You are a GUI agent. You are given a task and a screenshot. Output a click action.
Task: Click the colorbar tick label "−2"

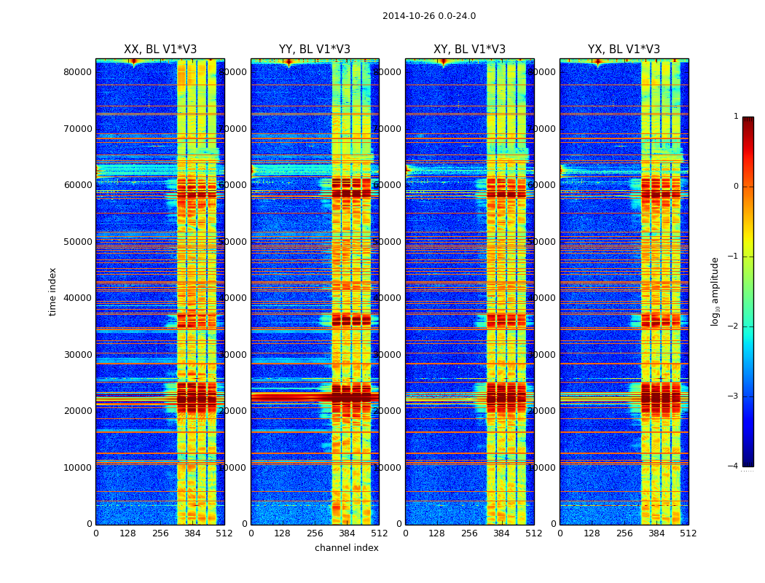(x=733, y=327)
